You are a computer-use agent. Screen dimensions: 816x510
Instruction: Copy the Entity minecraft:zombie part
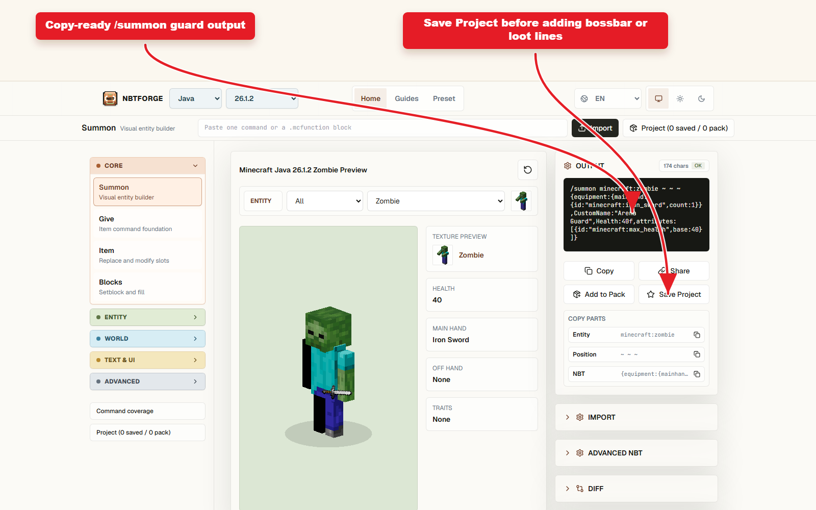[697, 335]
